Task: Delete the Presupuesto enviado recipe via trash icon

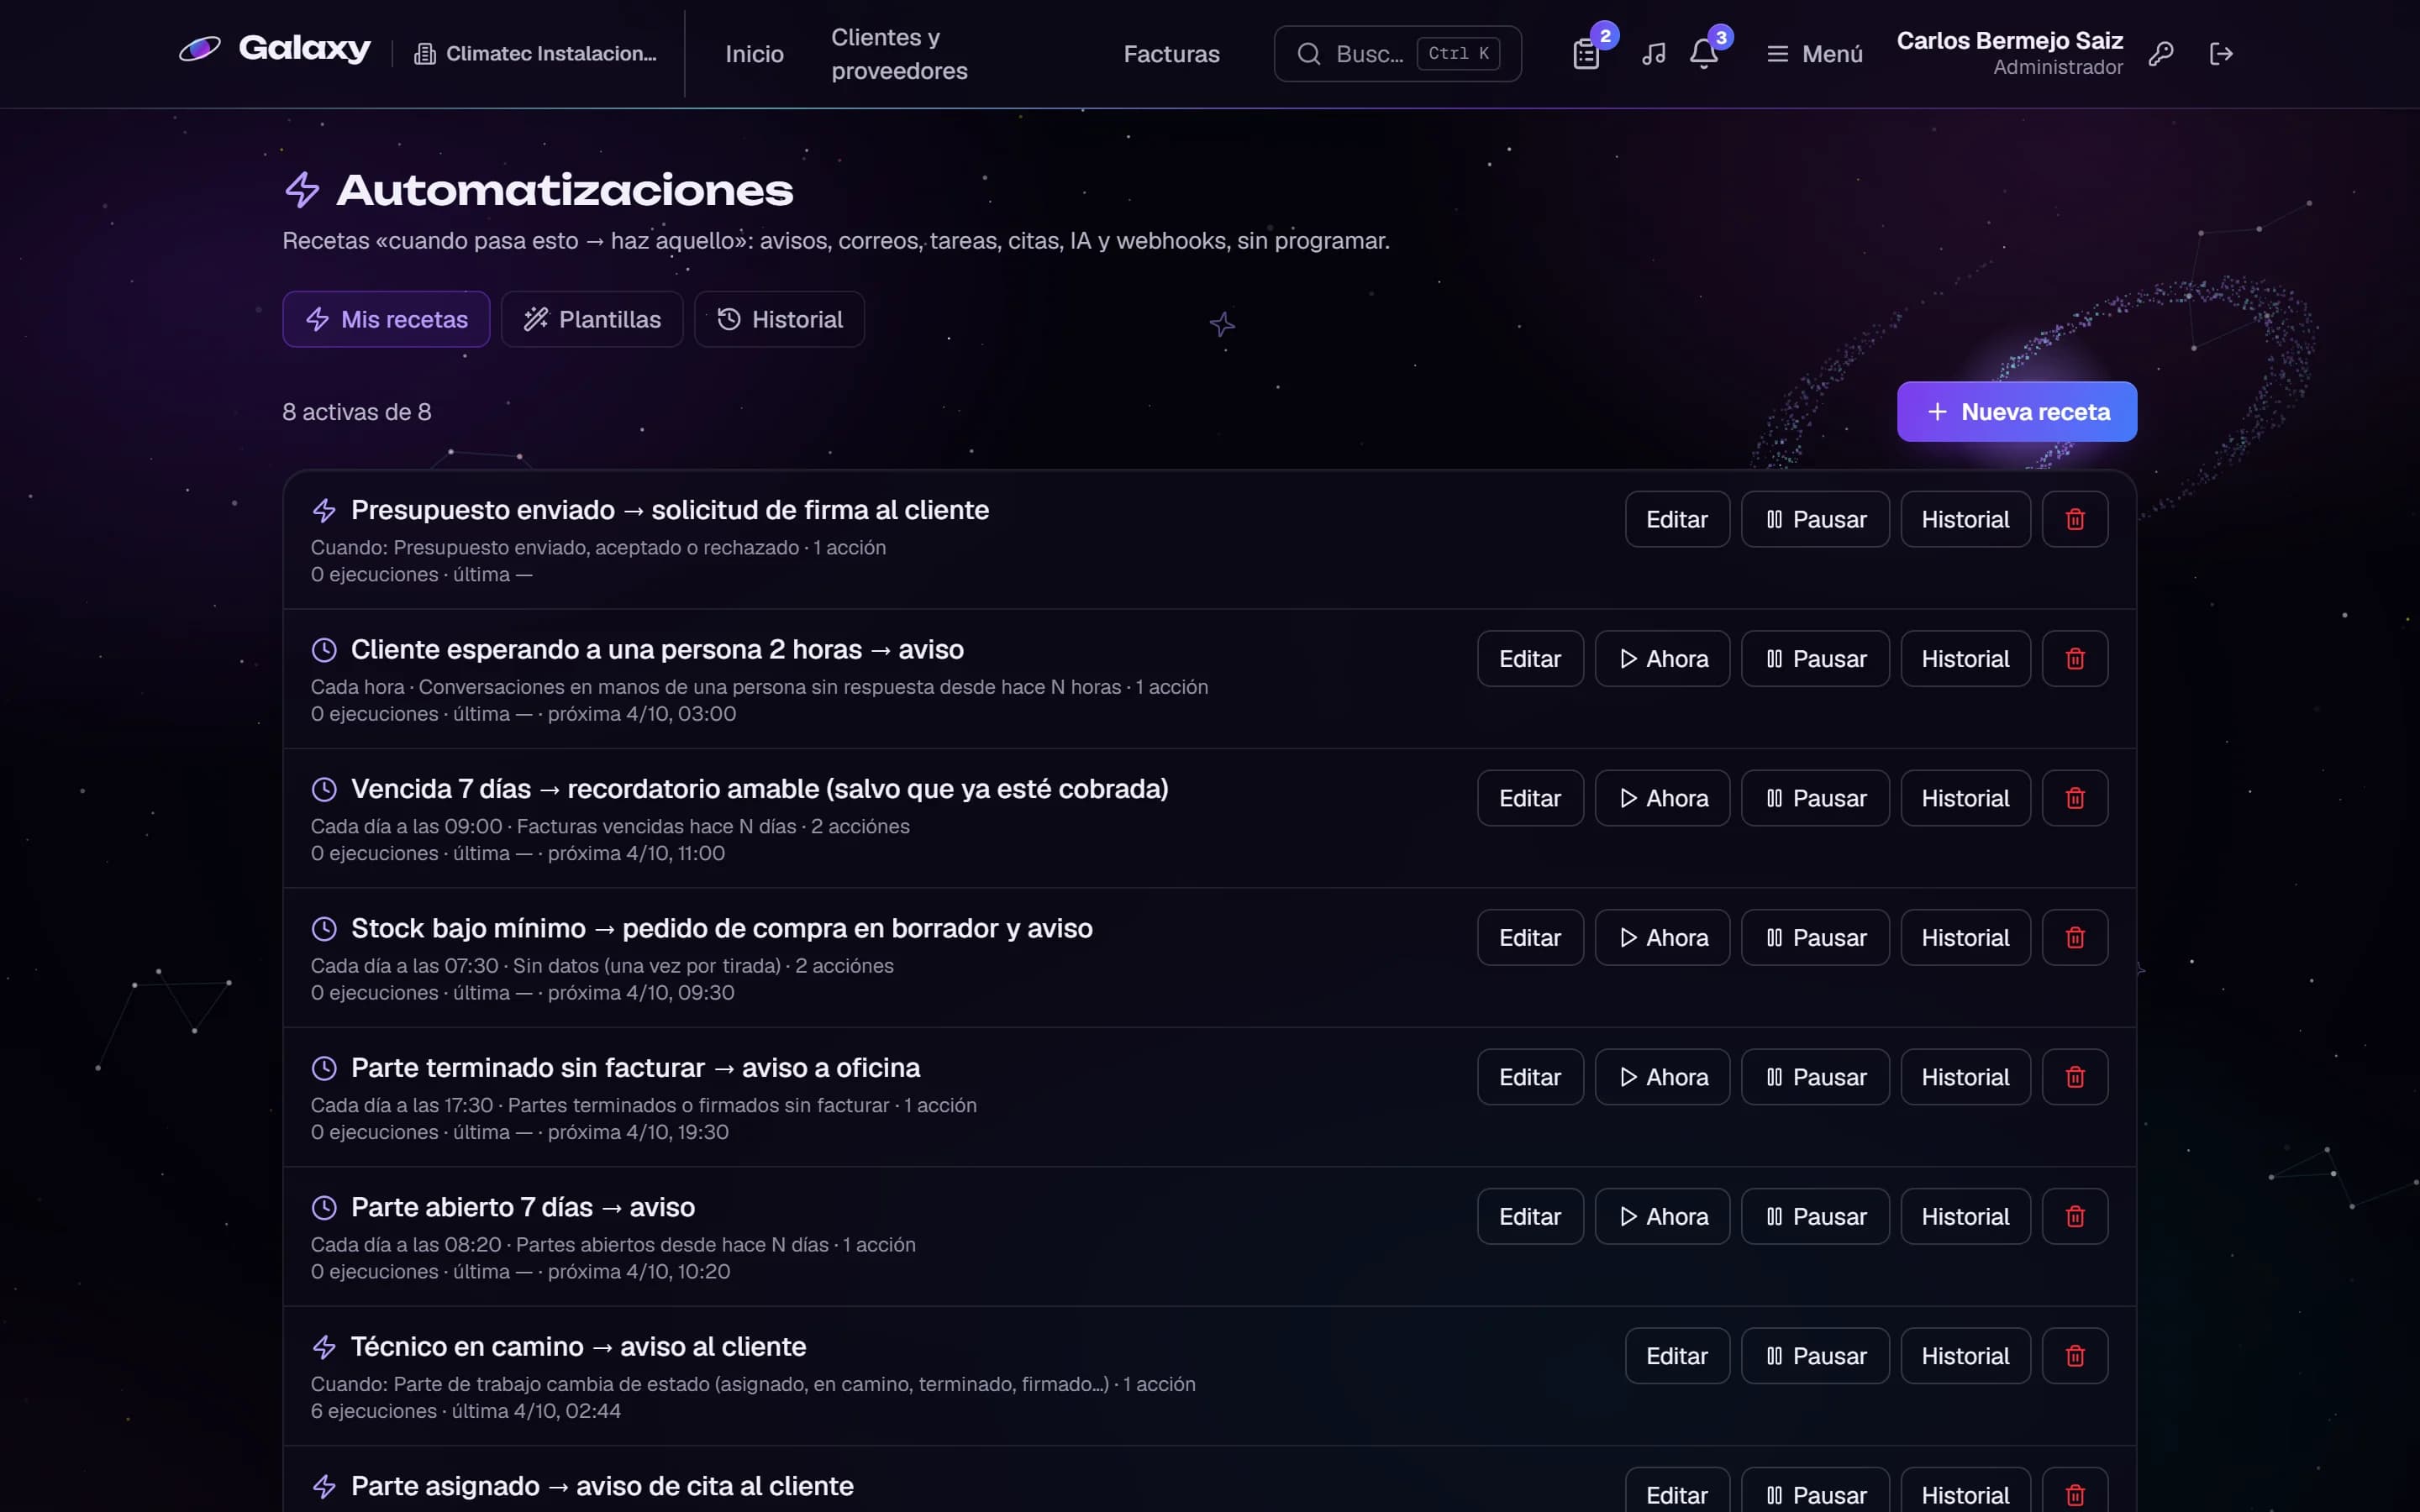Action: click(2075, 519)
